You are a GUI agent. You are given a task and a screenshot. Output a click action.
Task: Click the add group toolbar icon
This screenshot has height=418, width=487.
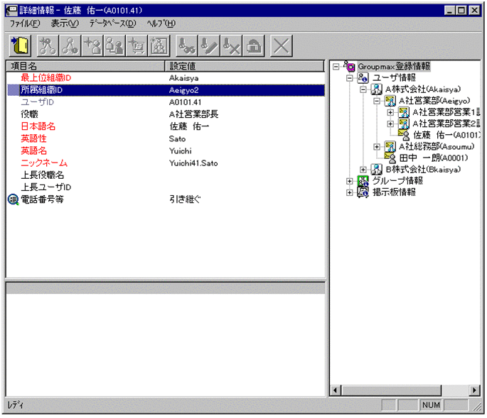click(159, 46)
